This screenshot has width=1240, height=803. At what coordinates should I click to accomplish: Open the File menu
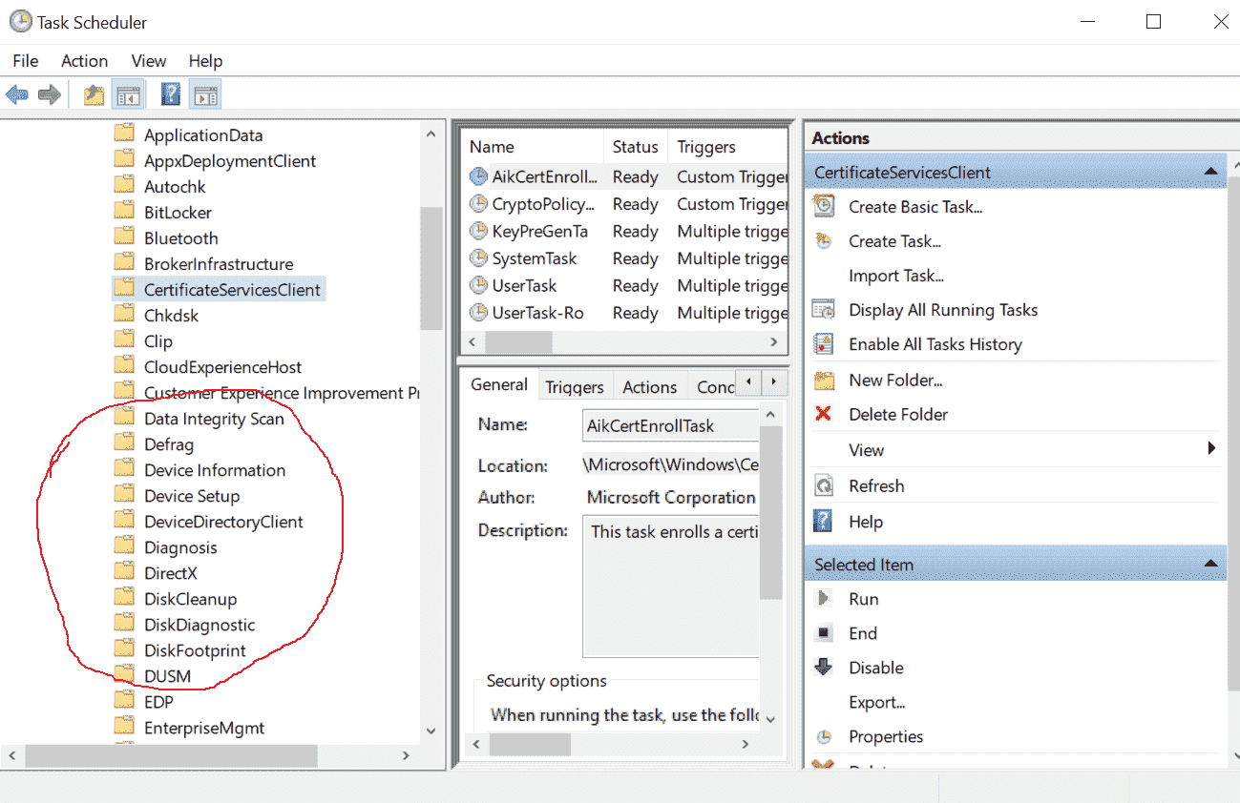[x=26, y=60]
